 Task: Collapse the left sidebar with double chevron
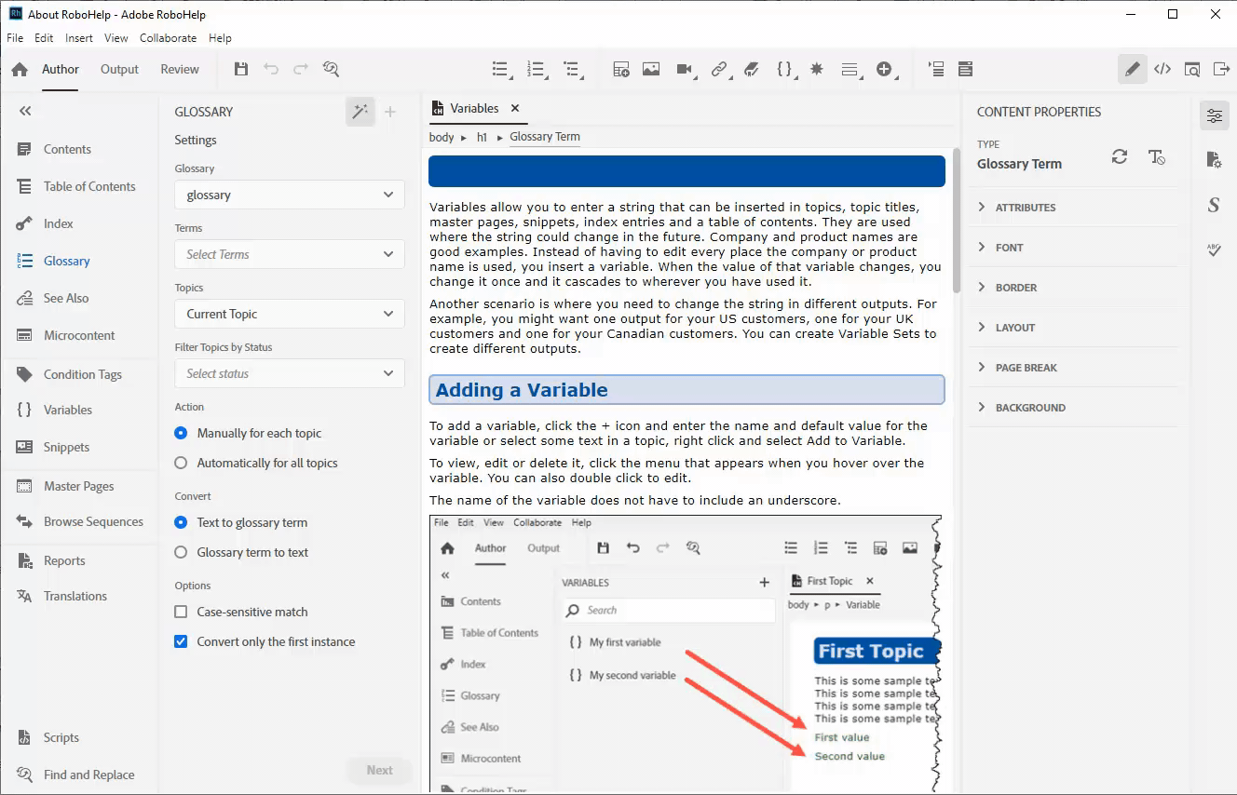[25, 111]
